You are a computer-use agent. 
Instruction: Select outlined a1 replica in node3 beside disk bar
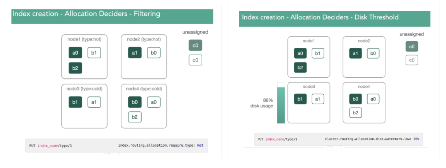coord(318,99)
